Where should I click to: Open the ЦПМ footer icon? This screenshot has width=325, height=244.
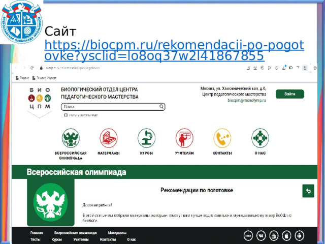pyautogui.click(x=248, y=236)
